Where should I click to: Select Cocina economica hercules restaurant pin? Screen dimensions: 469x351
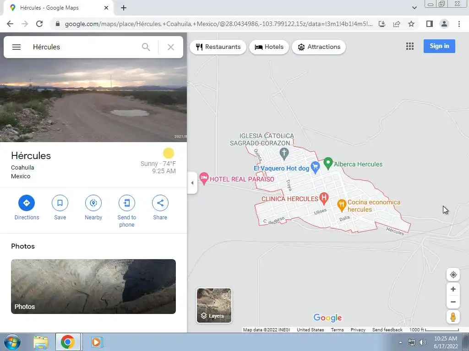point(342,205)
